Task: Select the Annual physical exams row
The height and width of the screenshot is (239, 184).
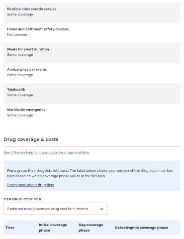Action: coord(92,73)
